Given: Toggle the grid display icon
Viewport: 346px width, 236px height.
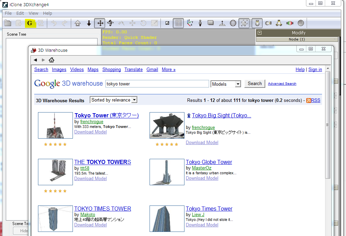Looking at the screenshot, I should (x=178, y=23).
